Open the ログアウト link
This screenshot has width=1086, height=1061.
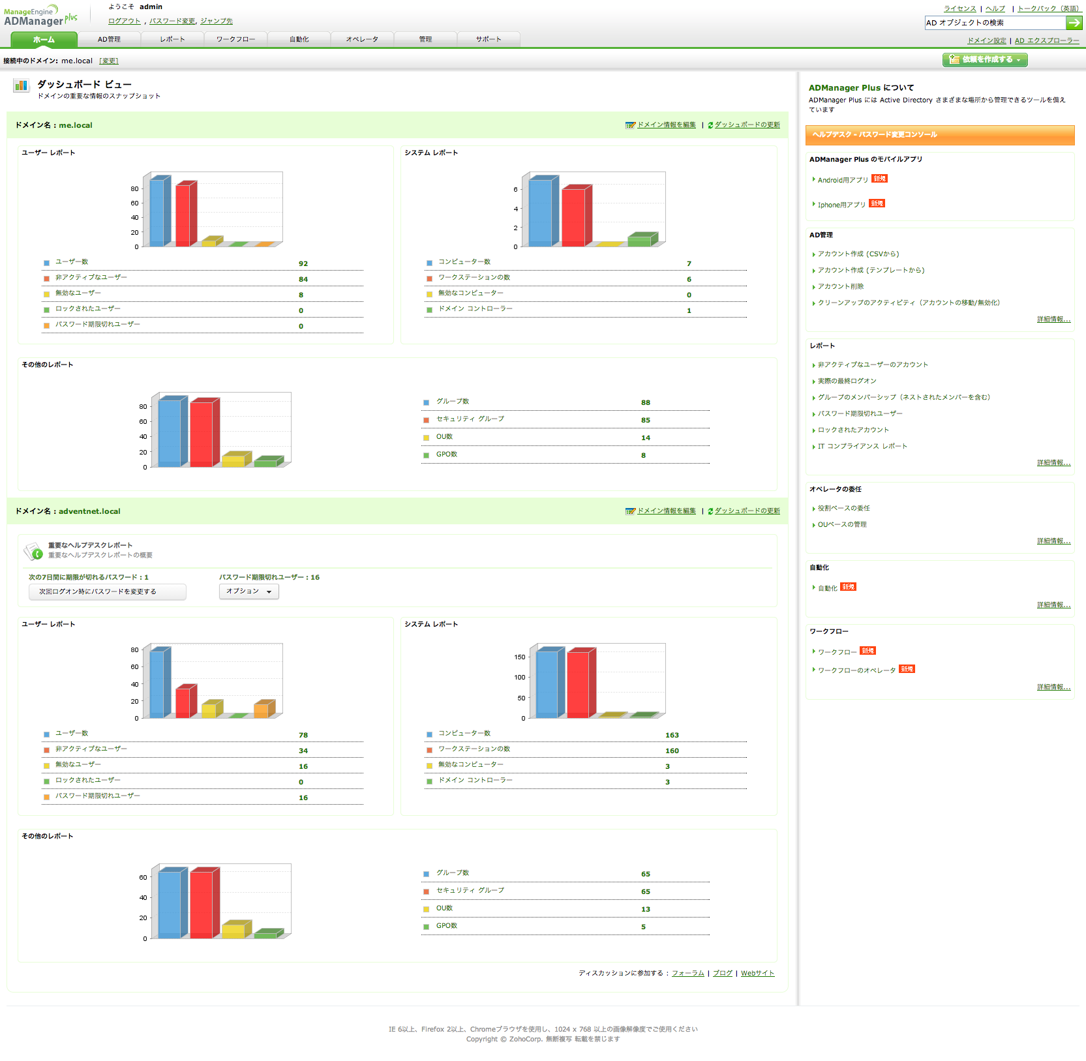(125, 21)
